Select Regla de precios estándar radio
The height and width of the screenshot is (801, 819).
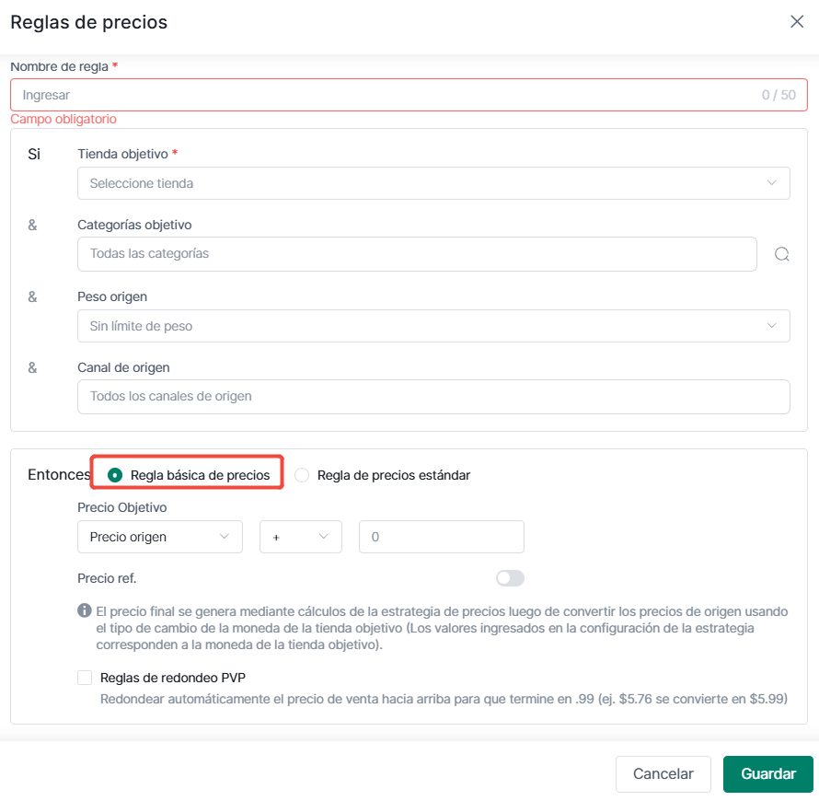[x=302, y=475]
